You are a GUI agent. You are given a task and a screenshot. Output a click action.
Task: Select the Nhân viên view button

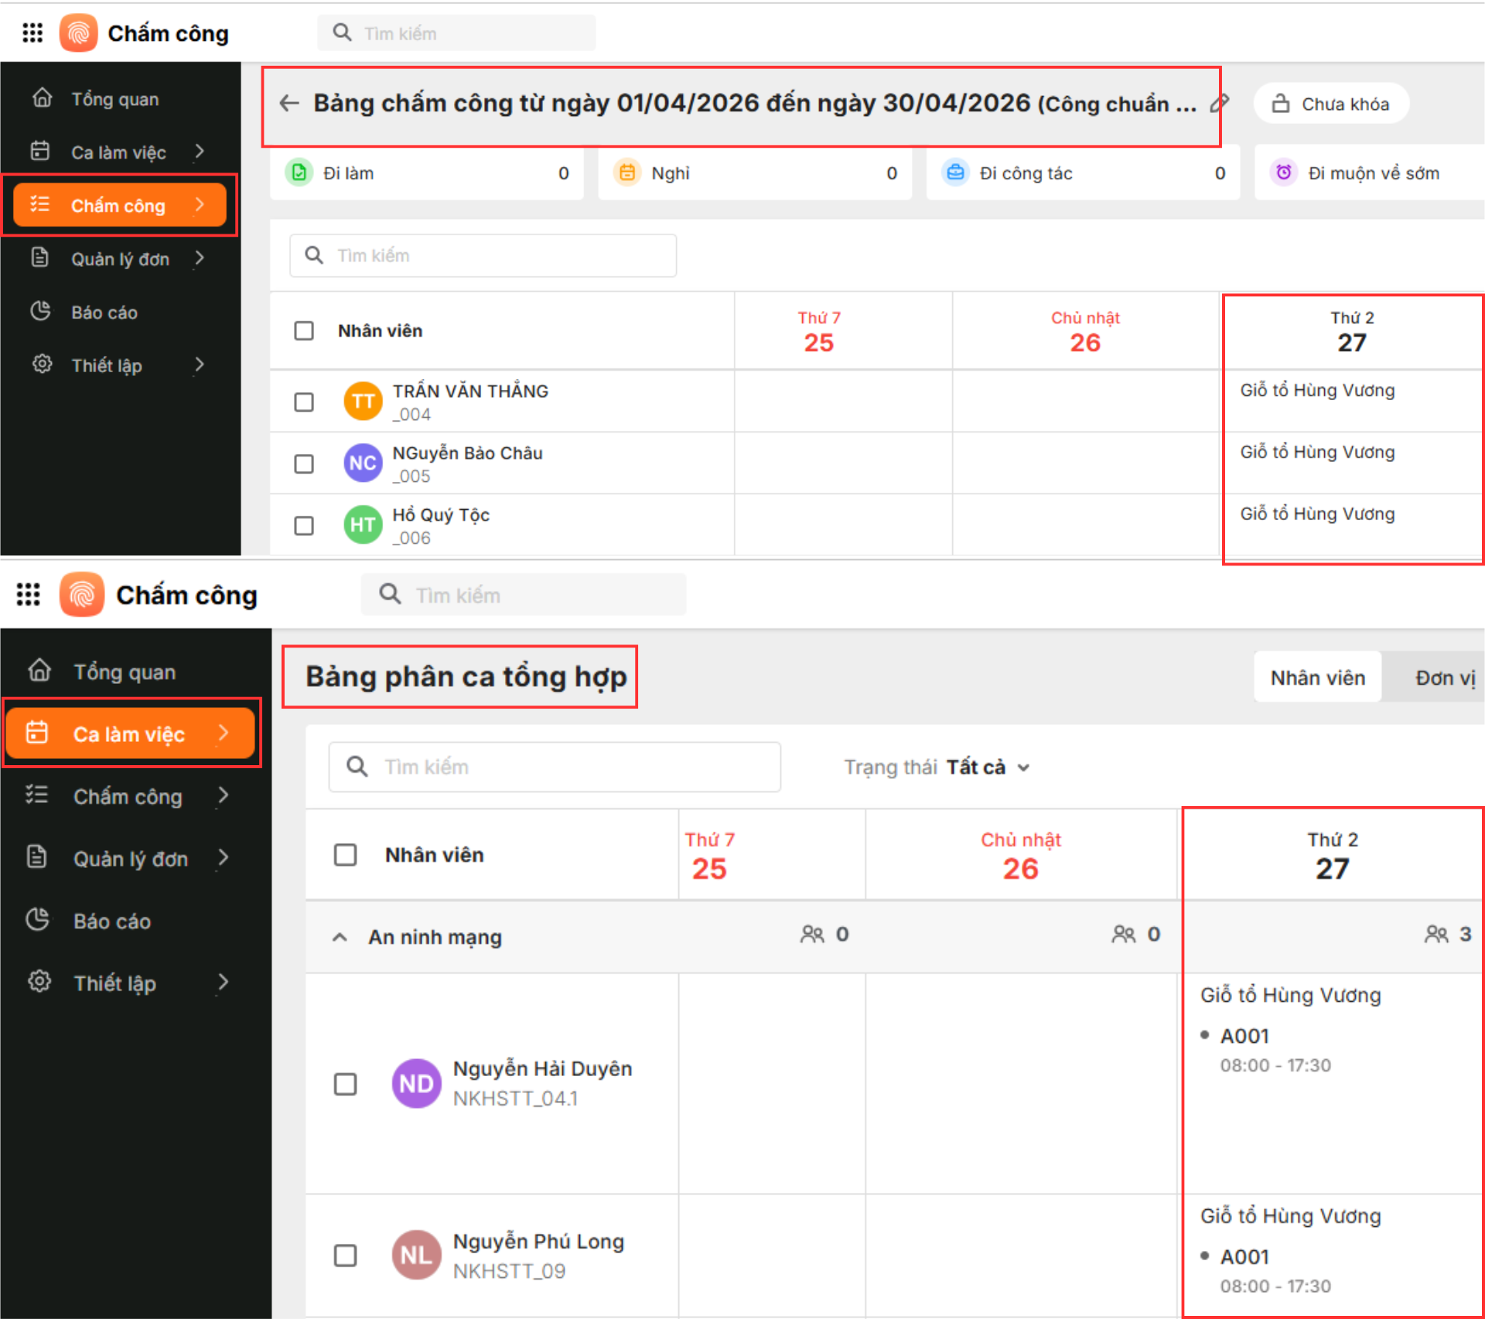(x=1317, y=678)
